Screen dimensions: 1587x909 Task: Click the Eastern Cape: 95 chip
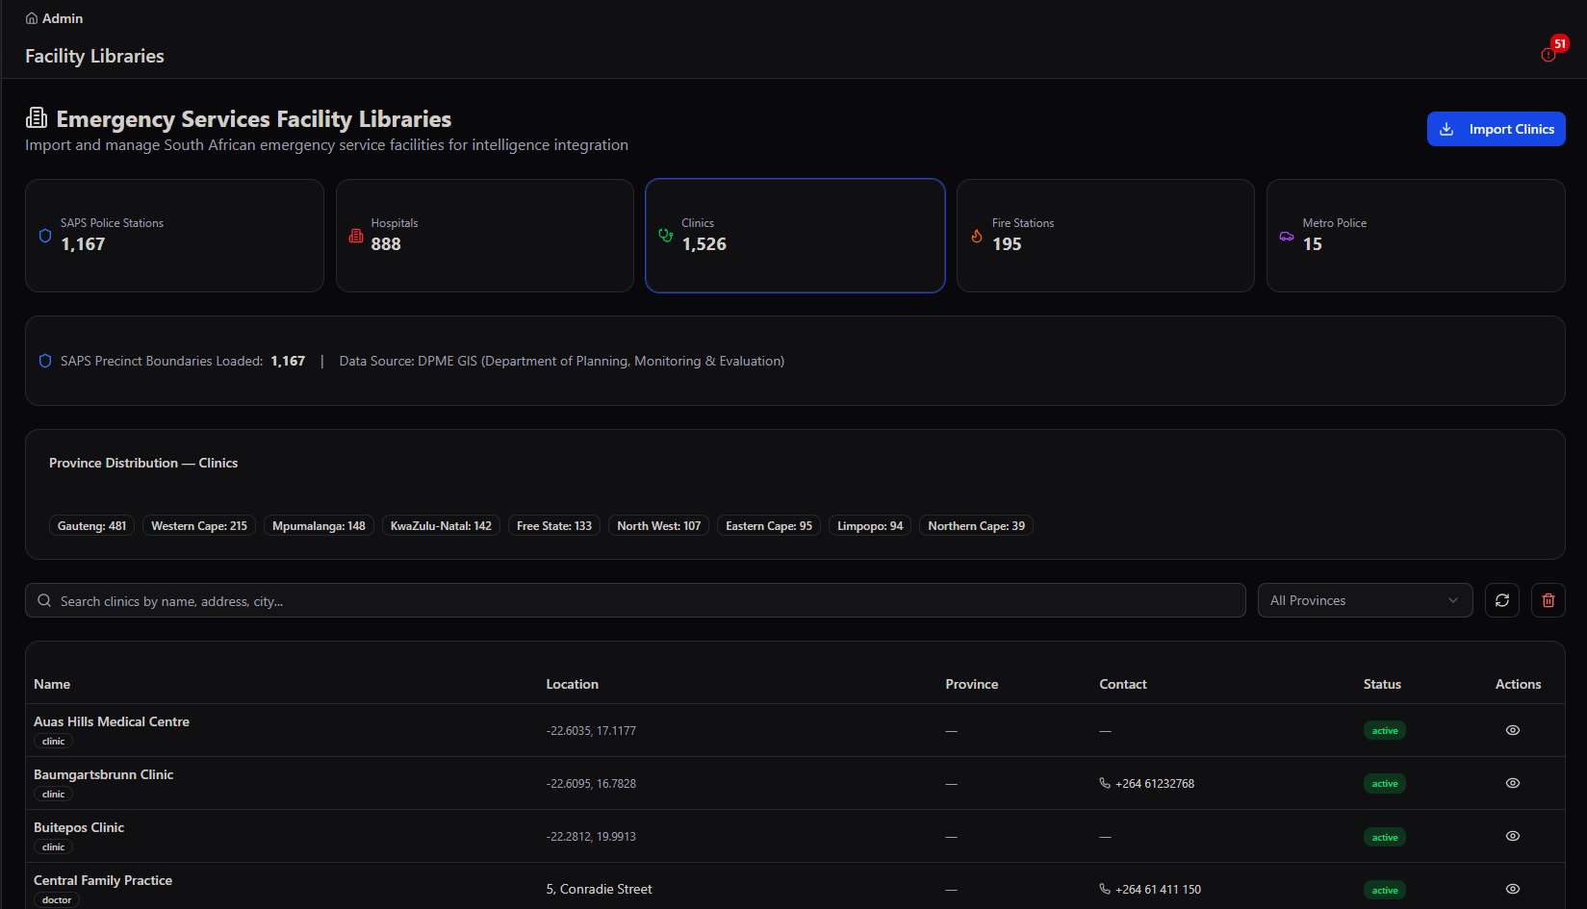(x=769, y=526)
